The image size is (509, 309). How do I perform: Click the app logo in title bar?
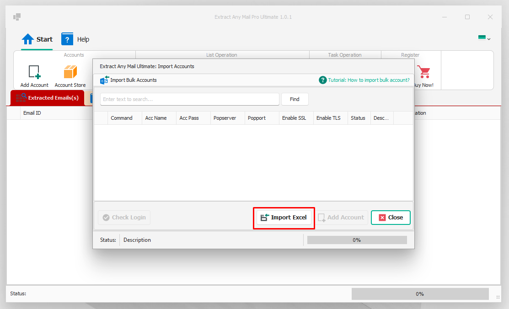pyautogui.click(x=17, y=16)
